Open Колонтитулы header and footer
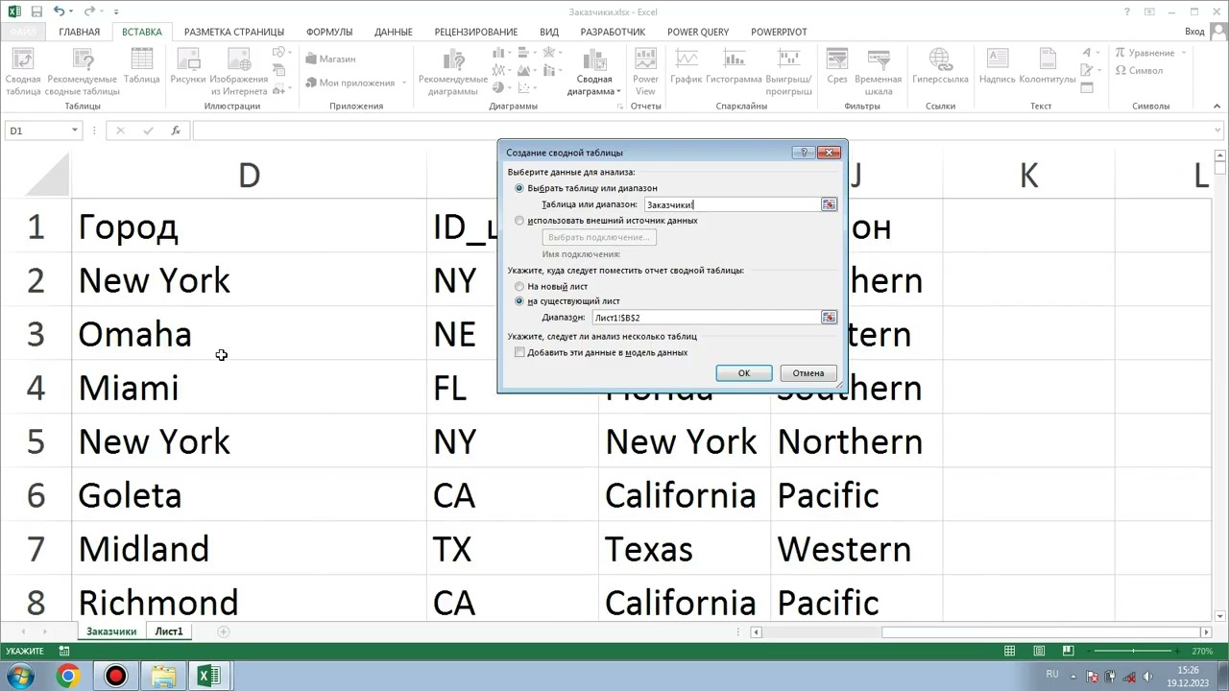This screenshot has width=1229, height=691. pos(1047,65)
